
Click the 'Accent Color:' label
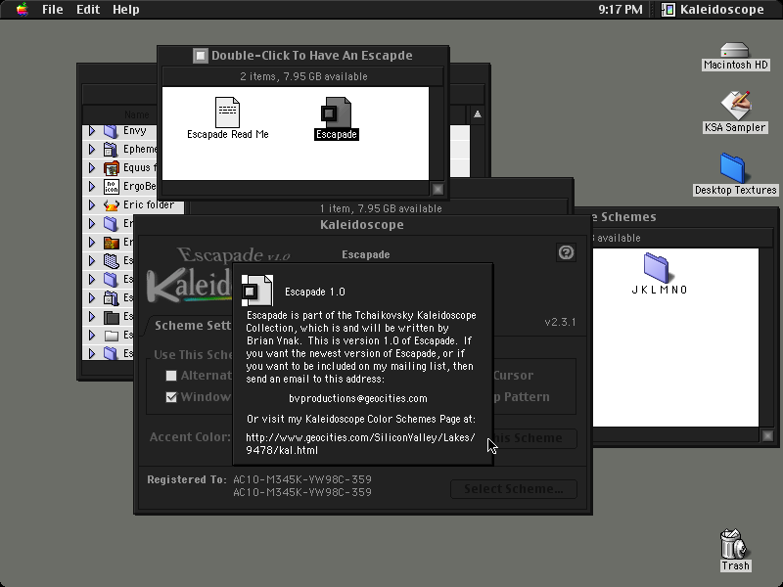(190, 437)
